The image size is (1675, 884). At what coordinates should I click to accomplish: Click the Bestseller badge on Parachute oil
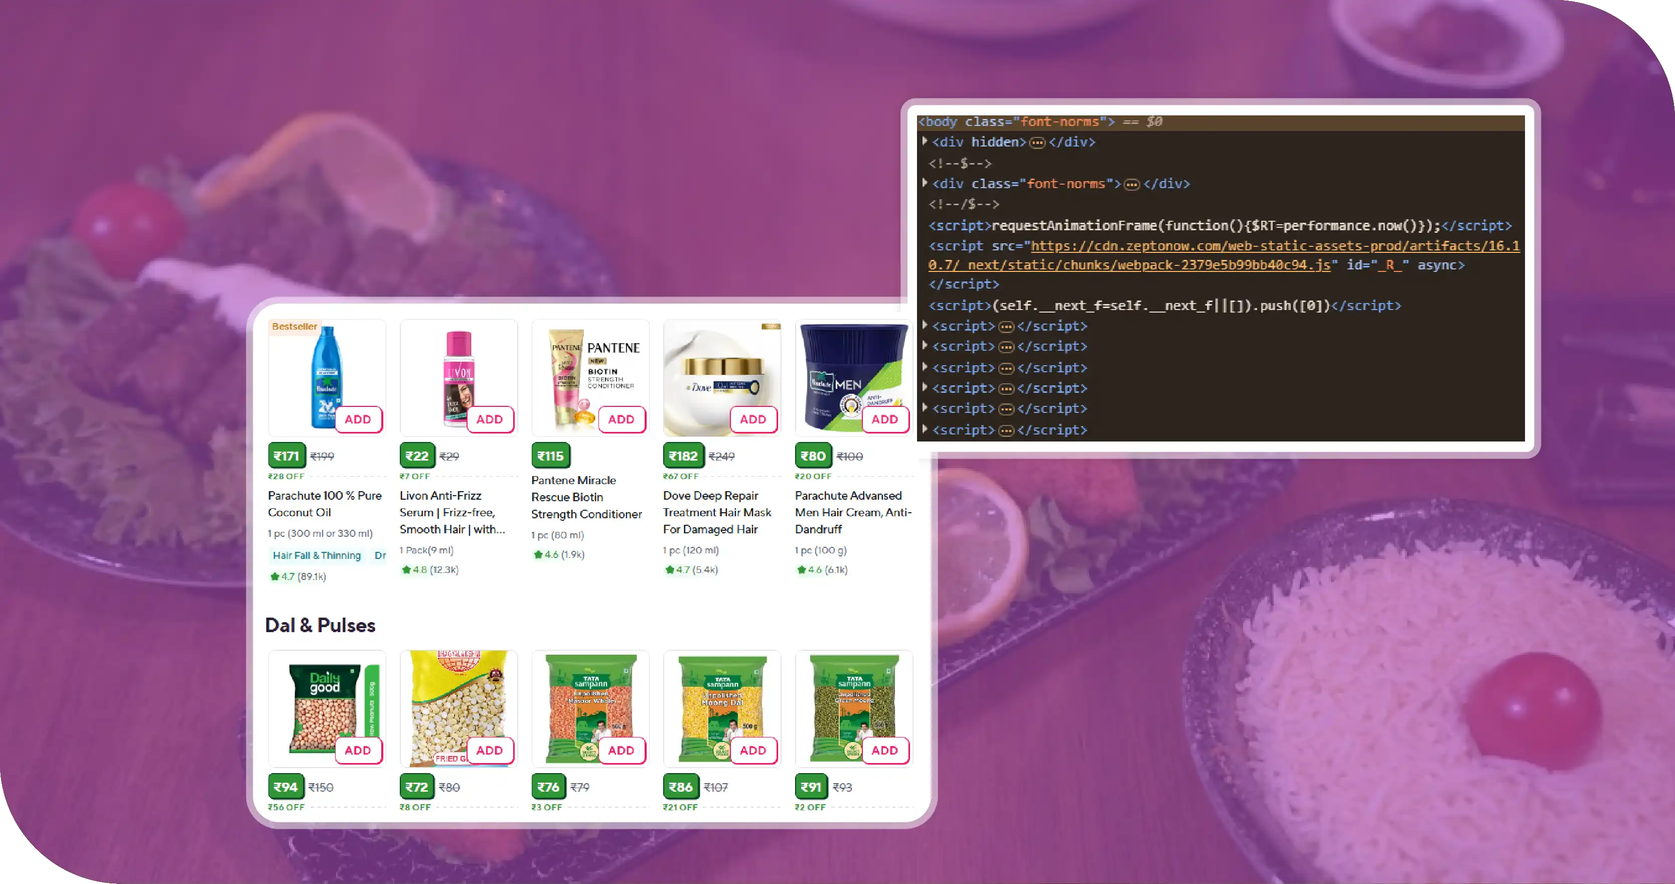point(294,327)
